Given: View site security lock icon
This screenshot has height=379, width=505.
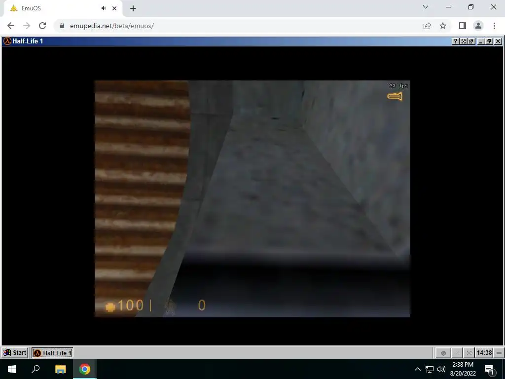Looking at the screenshot, I should (x=62, y=26).
